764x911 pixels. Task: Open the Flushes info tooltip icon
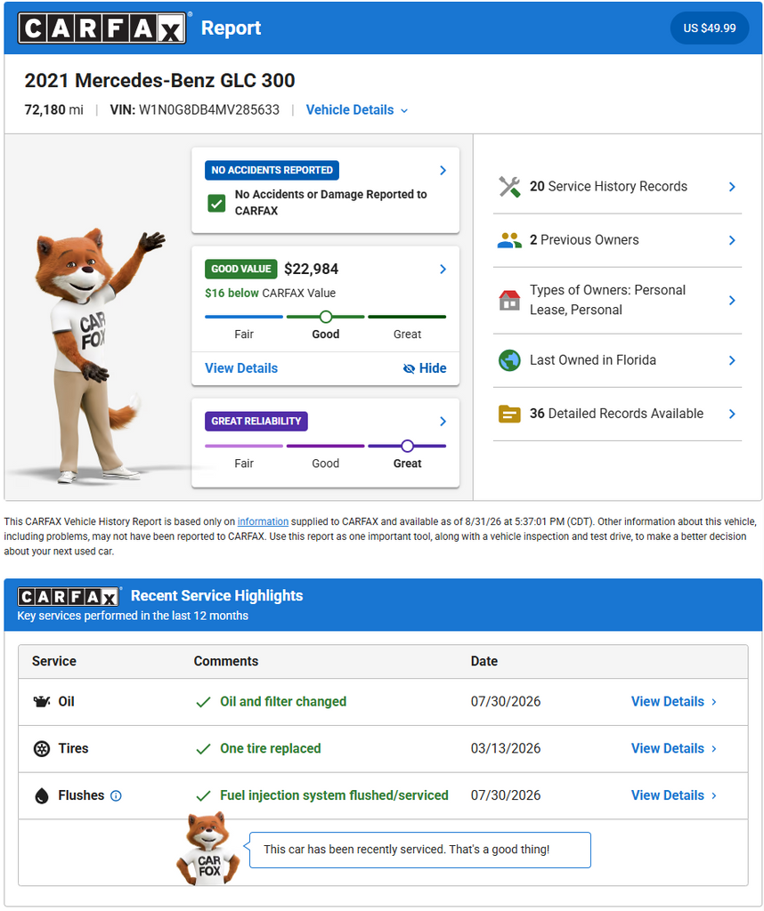pos(116,796)
